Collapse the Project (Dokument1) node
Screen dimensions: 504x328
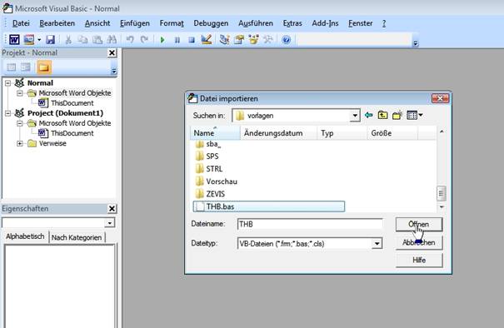[8, 113]
